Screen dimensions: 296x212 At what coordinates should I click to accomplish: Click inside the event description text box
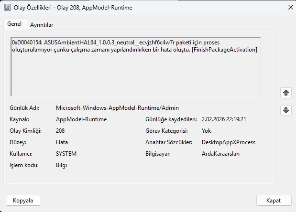(135, 72)
